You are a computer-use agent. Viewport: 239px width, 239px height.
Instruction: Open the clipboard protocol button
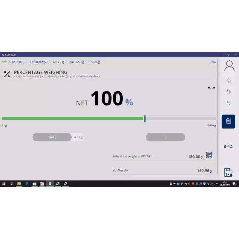coord(228,121)
